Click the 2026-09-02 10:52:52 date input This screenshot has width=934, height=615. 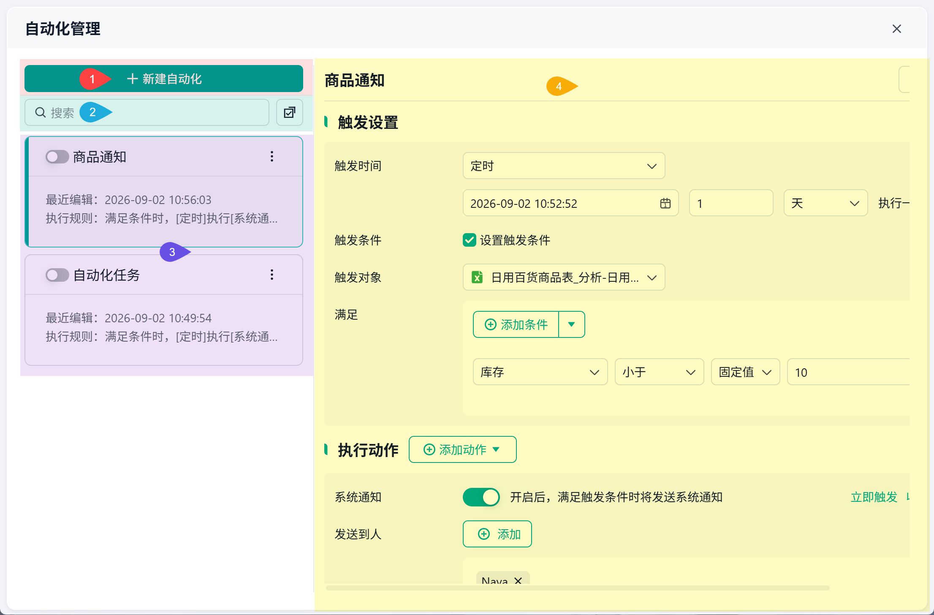point(570,203)
